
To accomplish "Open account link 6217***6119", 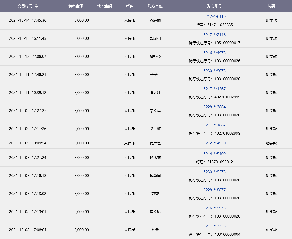I will coord(214,17).
